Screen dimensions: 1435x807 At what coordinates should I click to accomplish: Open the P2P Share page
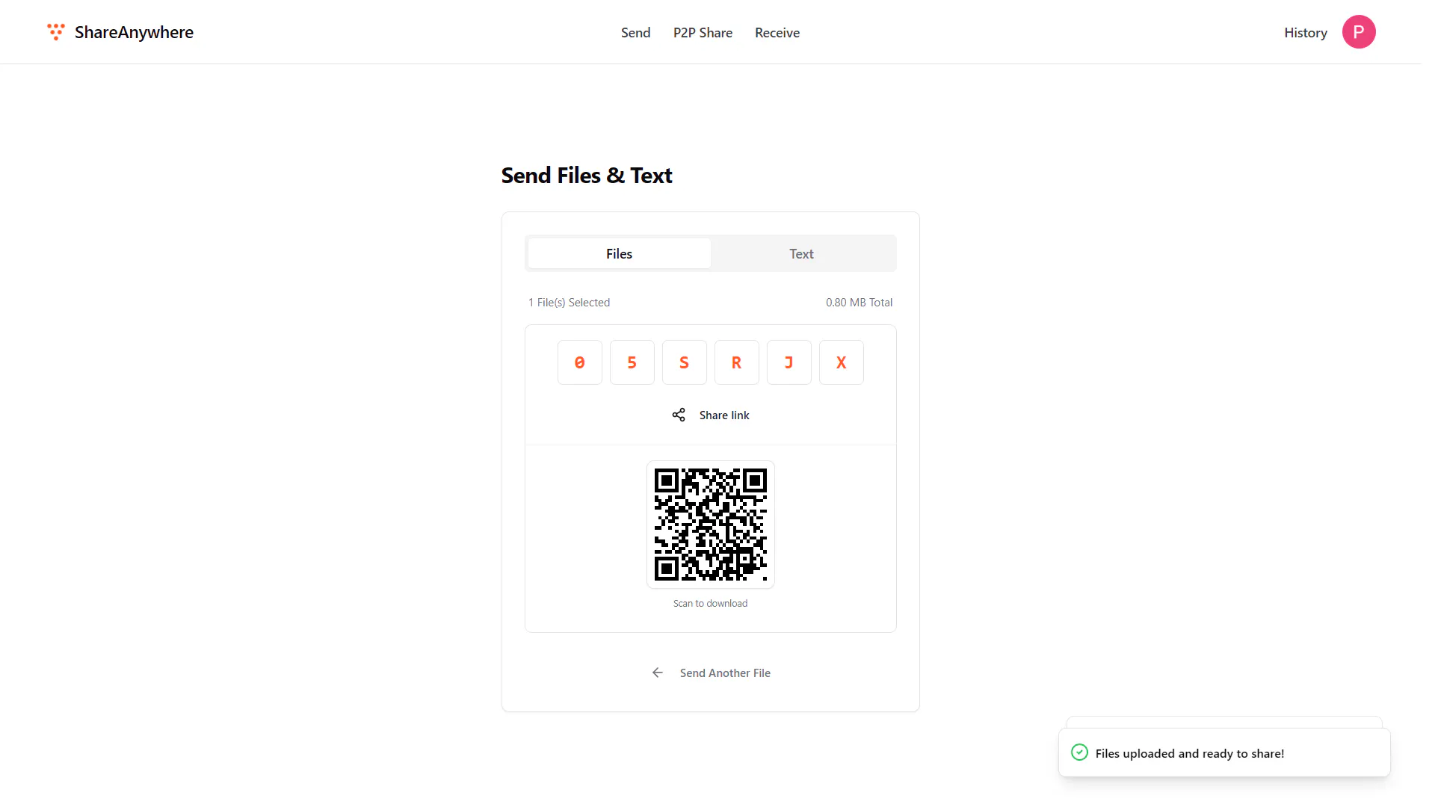pos(703,33)
